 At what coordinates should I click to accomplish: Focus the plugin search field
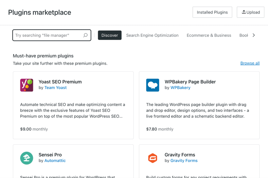pos(52,35)
